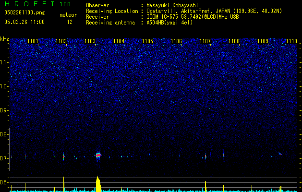Click the 1.0 kHz axis label
This screenshot has height=192, width=302.
click(4, 86)
